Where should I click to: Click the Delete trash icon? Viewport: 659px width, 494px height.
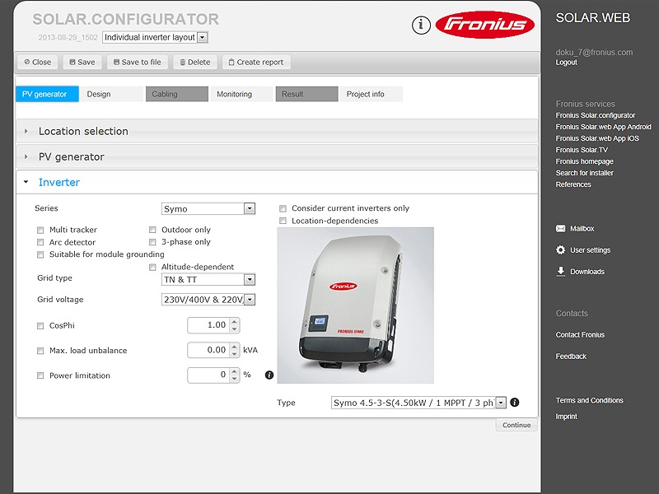tap(183, 62)
